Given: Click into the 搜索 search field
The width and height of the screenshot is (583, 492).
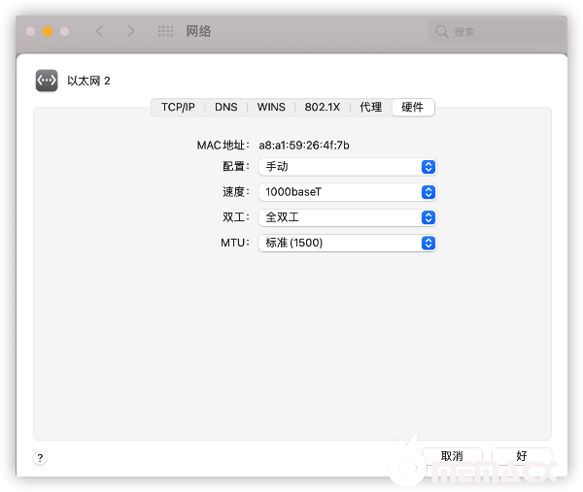Looking at the screenshot, I should 500,32.
